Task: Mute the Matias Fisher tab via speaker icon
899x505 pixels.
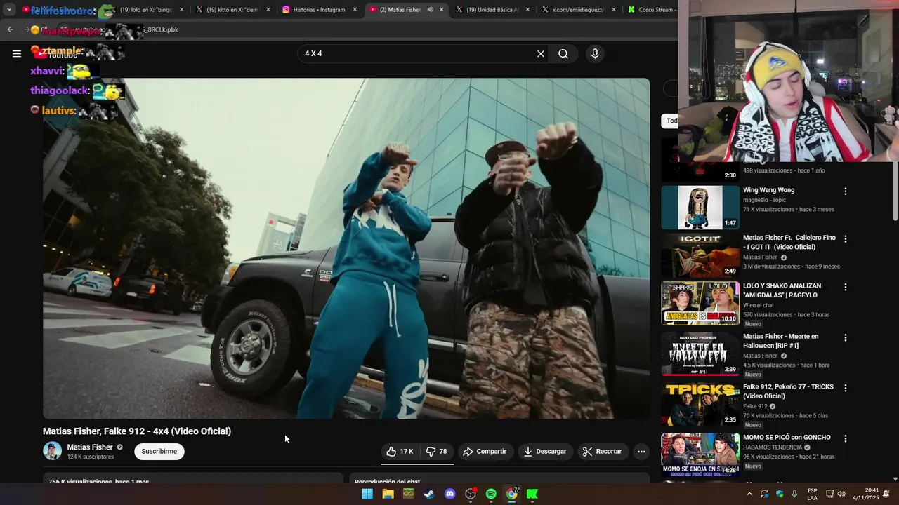Action: [430, 10]
